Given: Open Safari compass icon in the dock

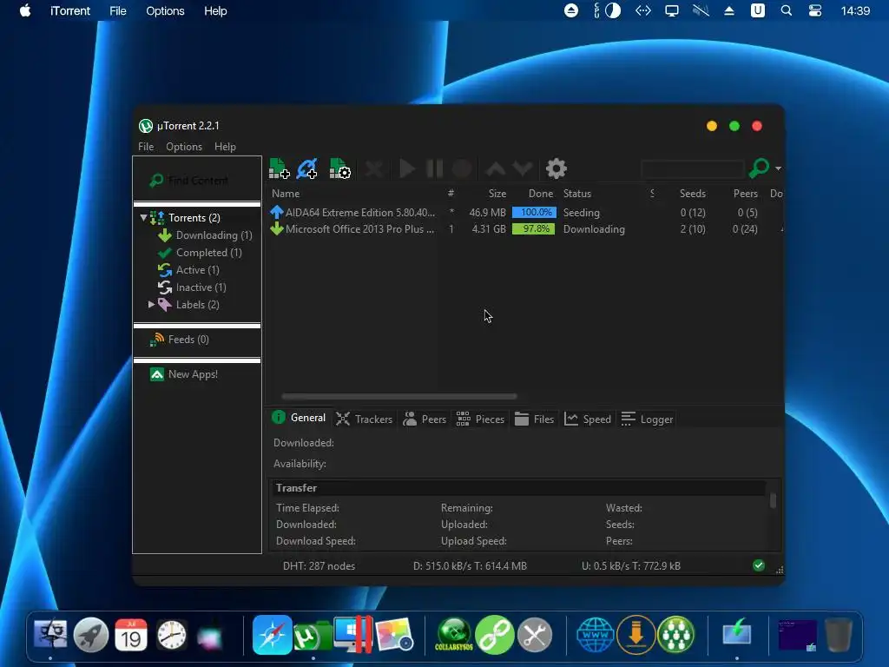Looking at the screenshot, I should 272,635.
